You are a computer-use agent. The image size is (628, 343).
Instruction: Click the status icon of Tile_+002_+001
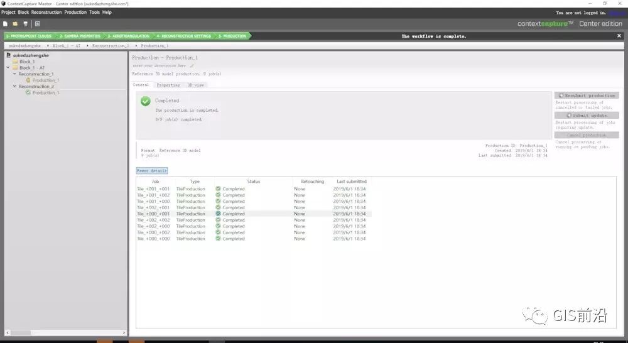coord(218,207)
